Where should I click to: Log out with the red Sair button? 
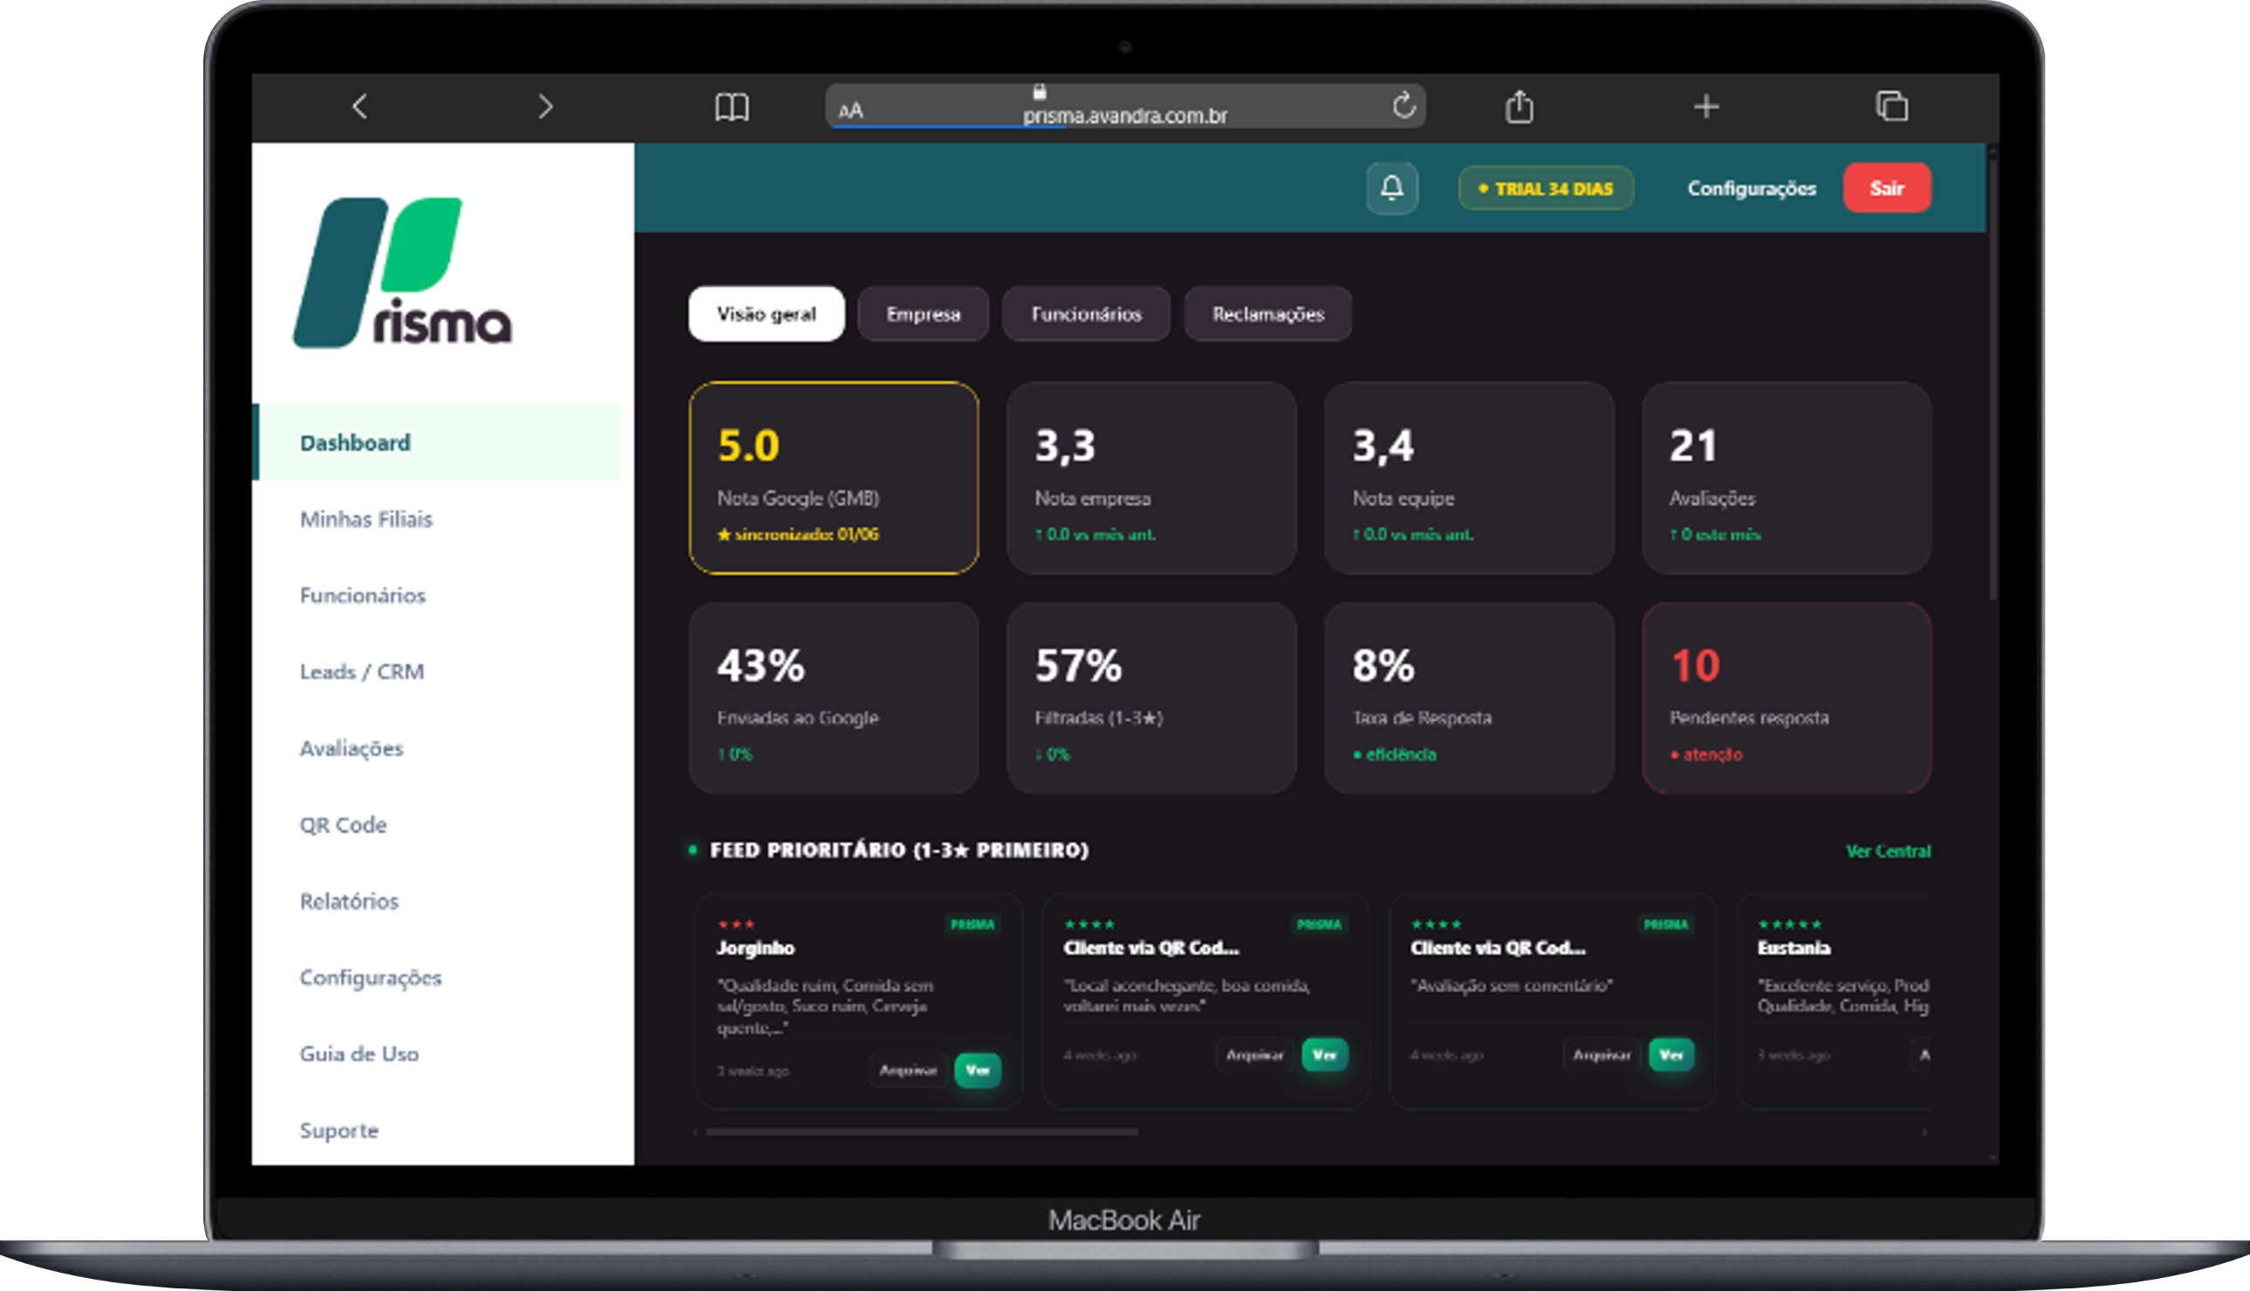(1886, 188)
